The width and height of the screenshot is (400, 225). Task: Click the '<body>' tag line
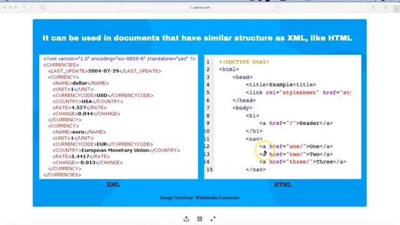click(242, 108)
